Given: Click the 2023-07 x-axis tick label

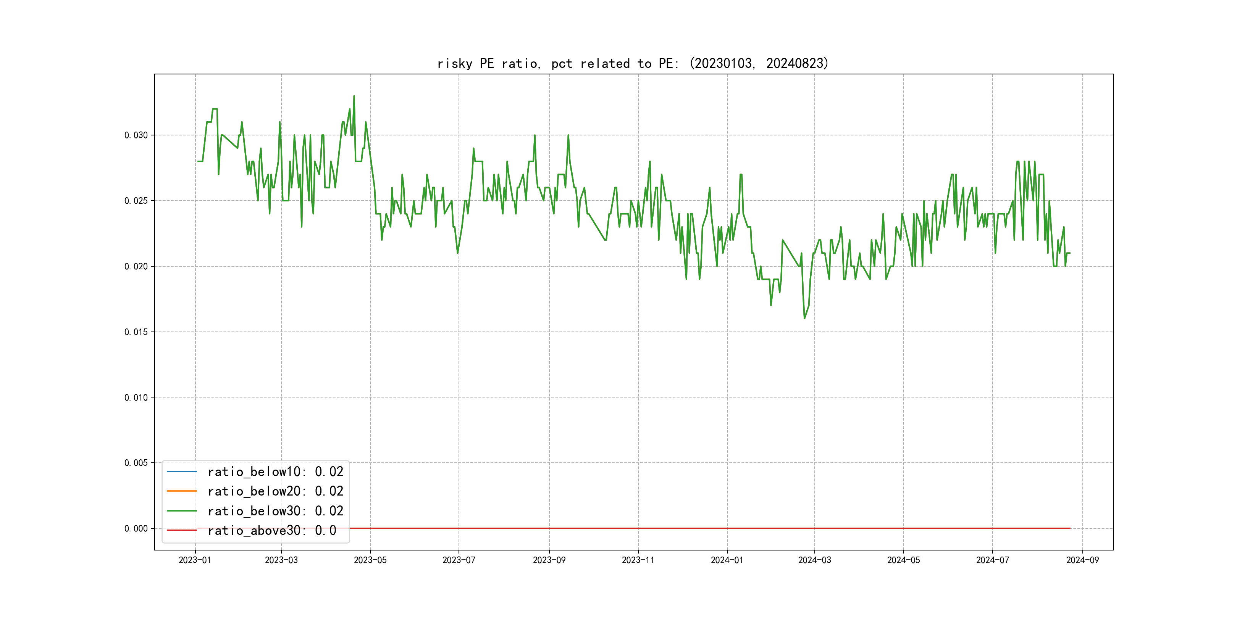Looking at the screenshot, I should (459, 560).
